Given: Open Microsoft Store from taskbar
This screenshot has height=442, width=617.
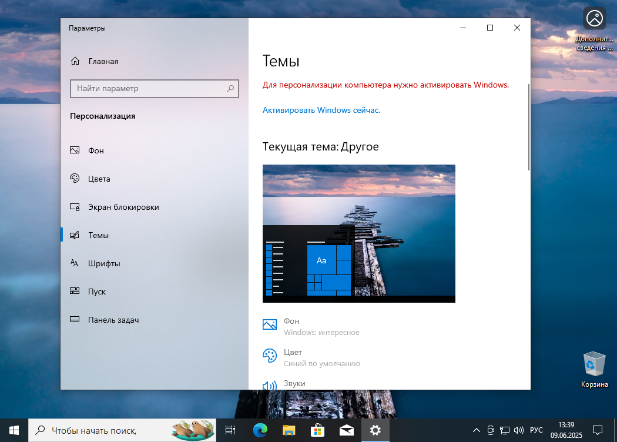Looking at the screenshot, I should tap(317, 430).
